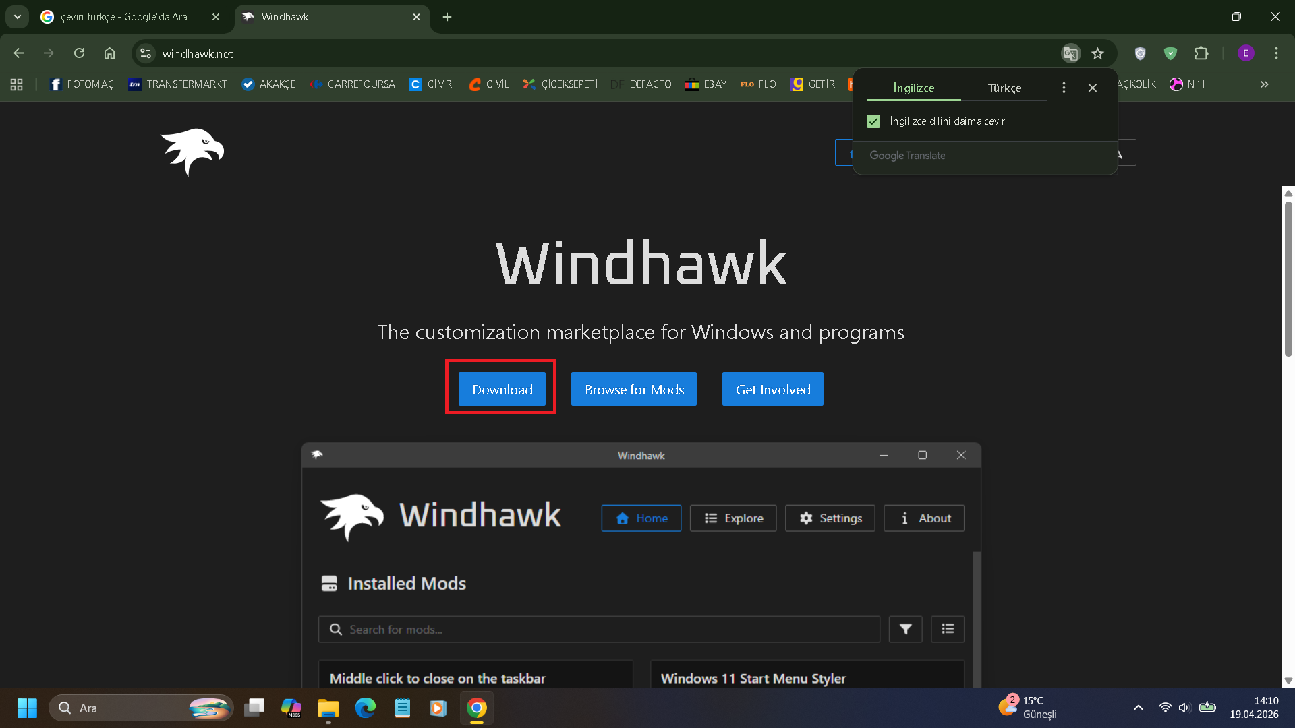1295x728 pixels.
Task: Click the Windows Start button
Action: click(x=27, y=708)
